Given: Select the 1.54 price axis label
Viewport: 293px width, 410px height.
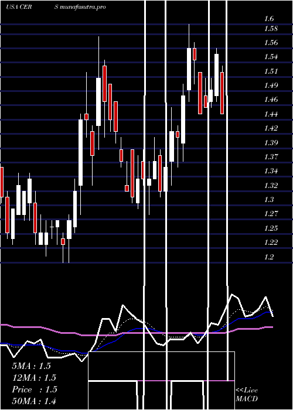Looking at the screenshot, I should (271, 57).
